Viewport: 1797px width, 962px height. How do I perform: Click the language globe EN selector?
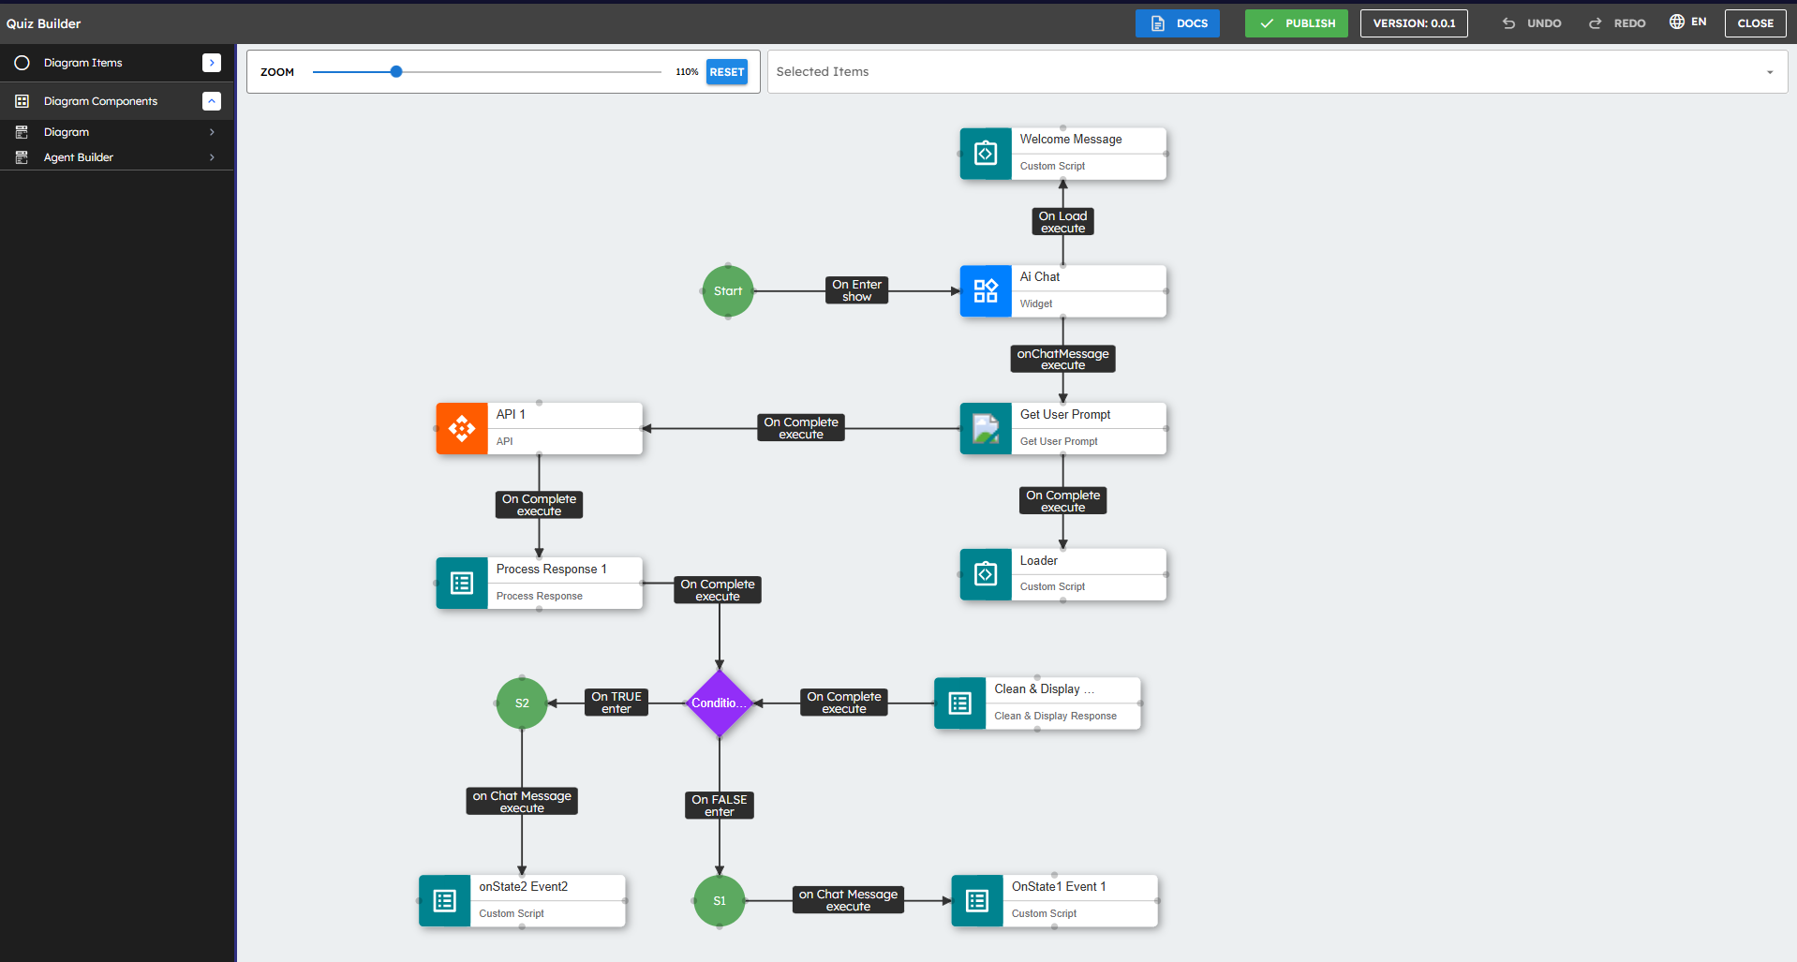coord(1687,22)
